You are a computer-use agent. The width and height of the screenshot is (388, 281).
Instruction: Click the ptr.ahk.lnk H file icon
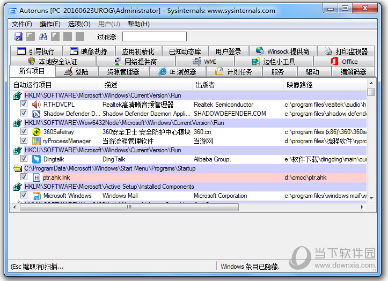pos(36,178)
